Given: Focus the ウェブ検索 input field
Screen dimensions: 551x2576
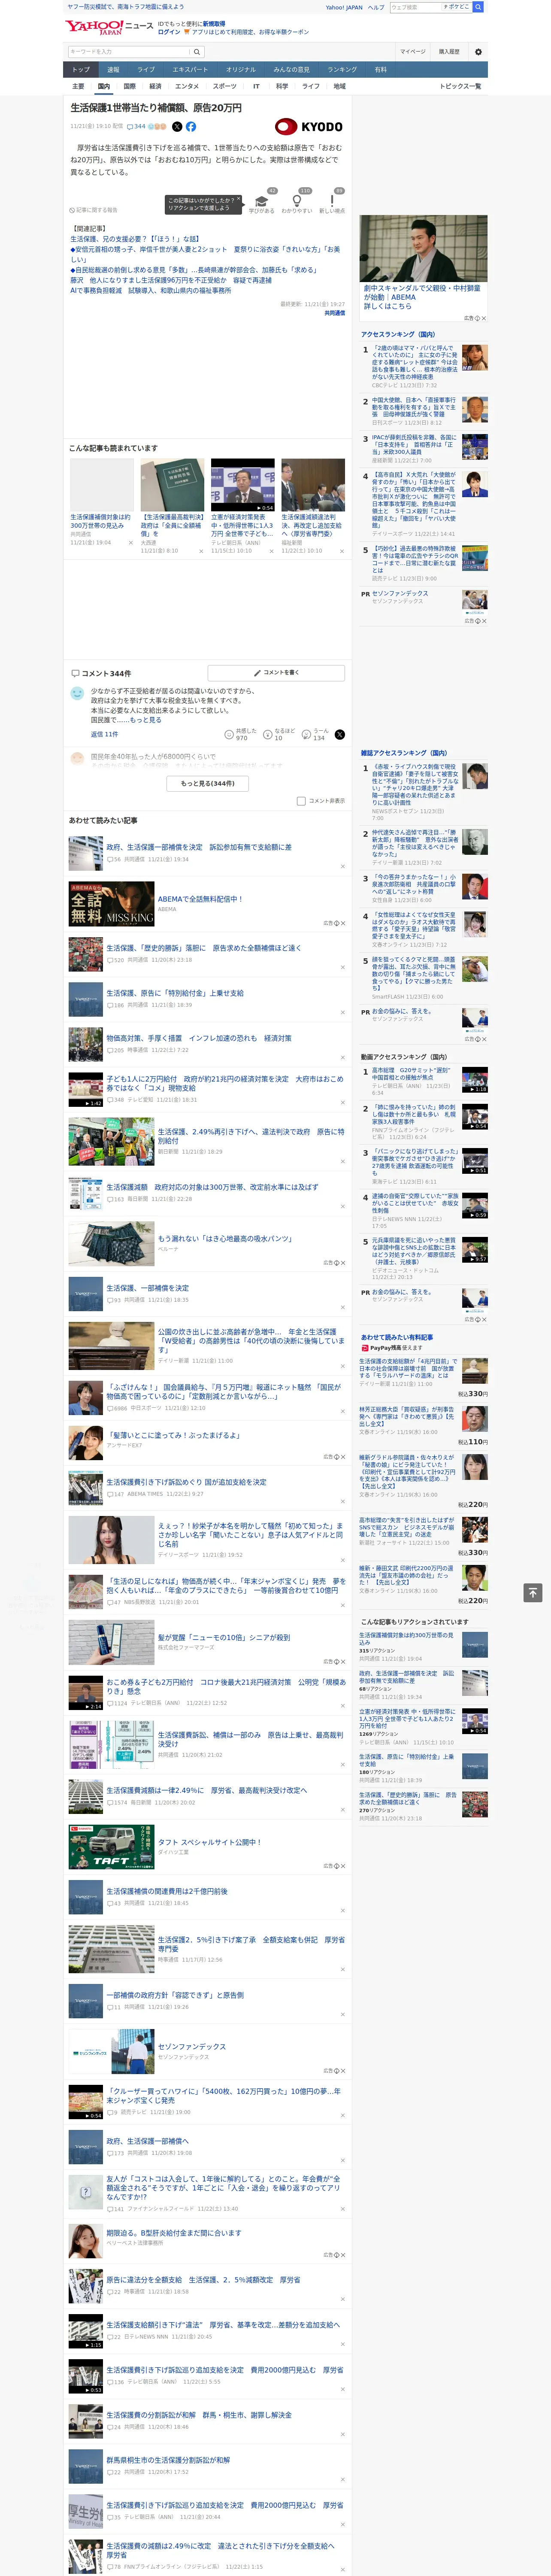Looking at the screenshot, I should click(x=416, y=7).
